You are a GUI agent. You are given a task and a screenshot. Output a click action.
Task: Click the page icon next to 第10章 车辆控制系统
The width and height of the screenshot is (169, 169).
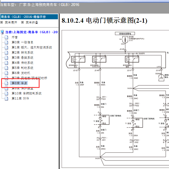tap(6, 93)
